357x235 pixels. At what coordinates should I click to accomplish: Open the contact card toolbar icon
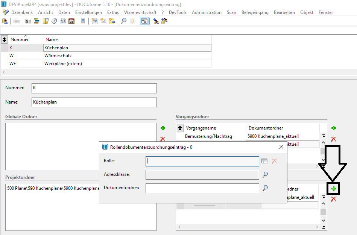point(28,21)
